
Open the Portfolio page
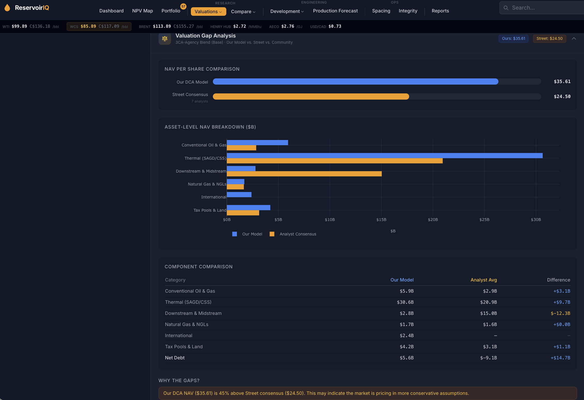coord(171,11)
